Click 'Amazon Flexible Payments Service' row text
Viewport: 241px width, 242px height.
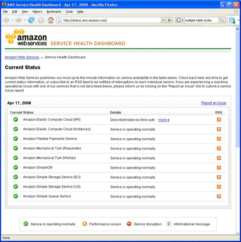(50, 139)
